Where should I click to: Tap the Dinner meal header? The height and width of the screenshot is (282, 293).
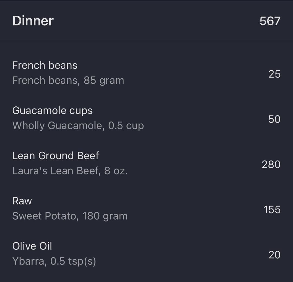[33, 21]
